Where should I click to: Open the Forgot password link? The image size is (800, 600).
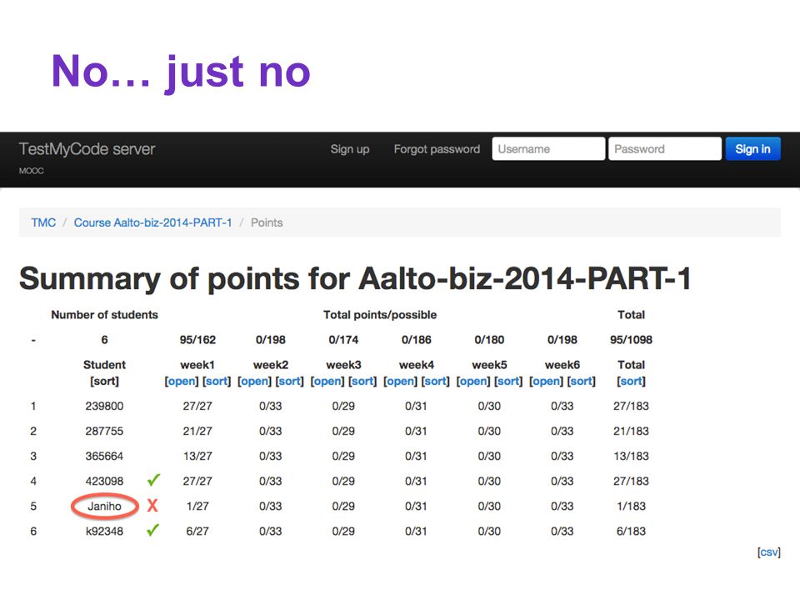click(x=437, y=149)
